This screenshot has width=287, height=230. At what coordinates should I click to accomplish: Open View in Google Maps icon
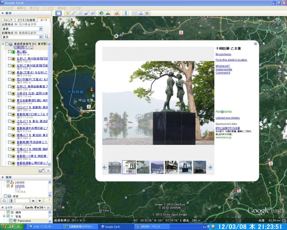[x=147, y=13]
